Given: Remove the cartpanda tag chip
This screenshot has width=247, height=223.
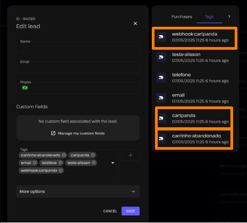Looking at the screenshot, I should coord(93,155).
